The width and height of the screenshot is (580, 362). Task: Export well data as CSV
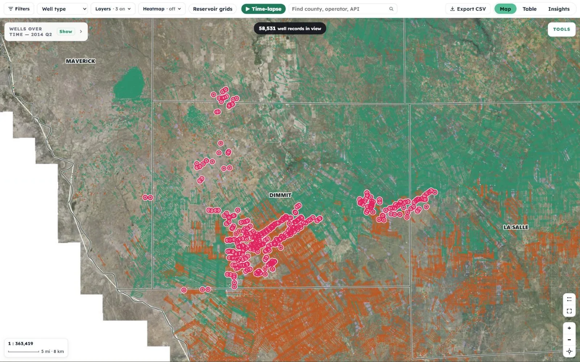(468, 9)
